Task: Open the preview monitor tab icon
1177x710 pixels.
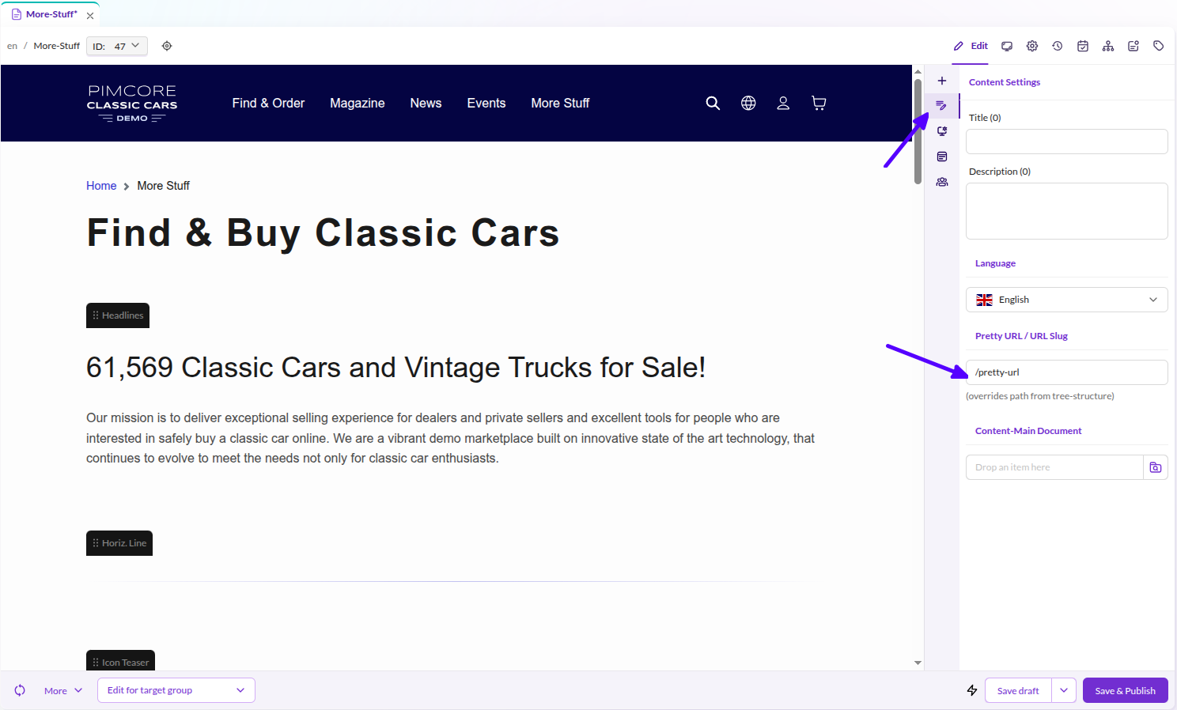Action: tap(1007, 46)
